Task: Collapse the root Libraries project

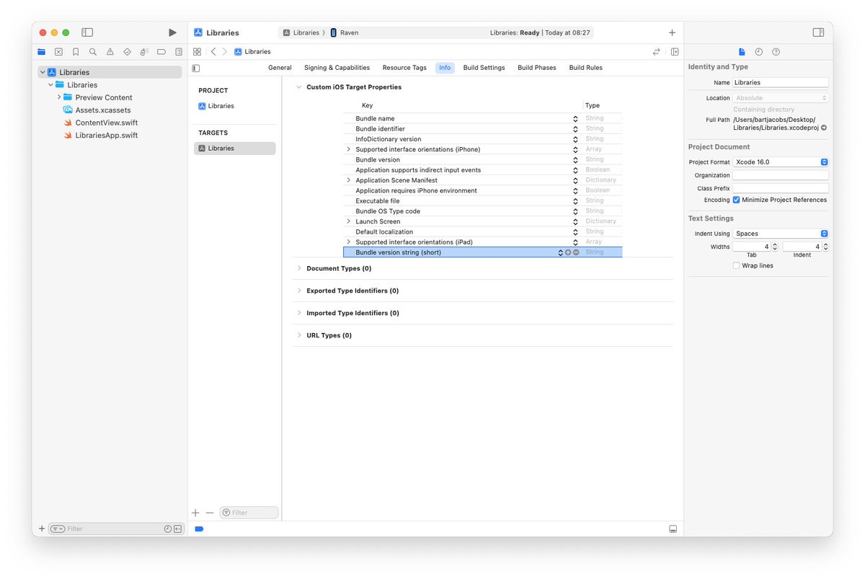Action: (x=43, y=72)
